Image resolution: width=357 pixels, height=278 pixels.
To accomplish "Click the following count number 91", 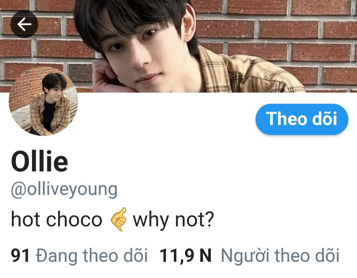I will [20, 255].
